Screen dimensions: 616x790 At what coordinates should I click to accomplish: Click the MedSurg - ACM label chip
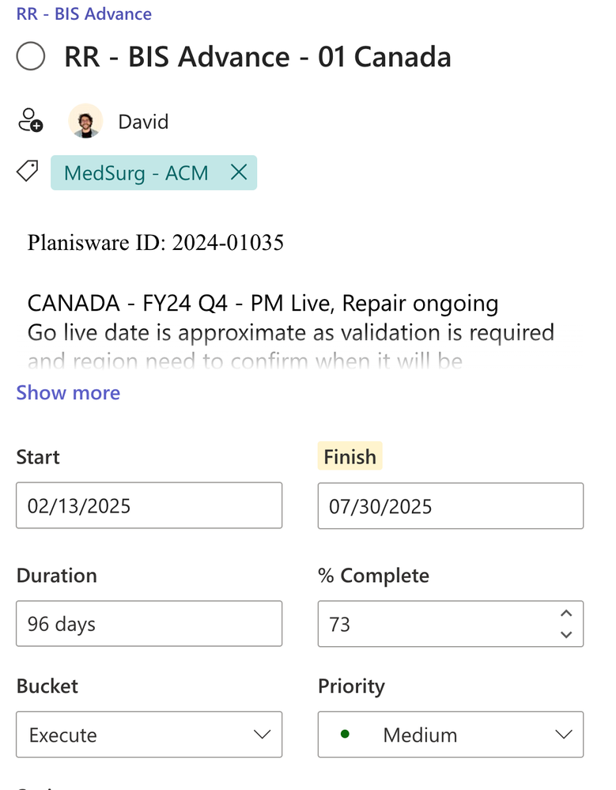[135, 172]
